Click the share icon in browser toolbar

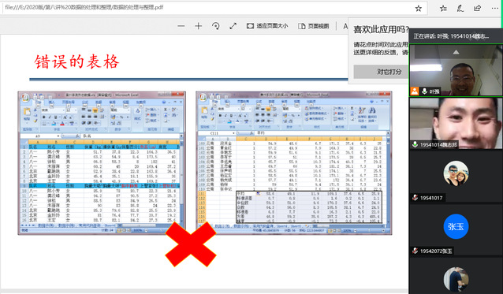point(477,9)
